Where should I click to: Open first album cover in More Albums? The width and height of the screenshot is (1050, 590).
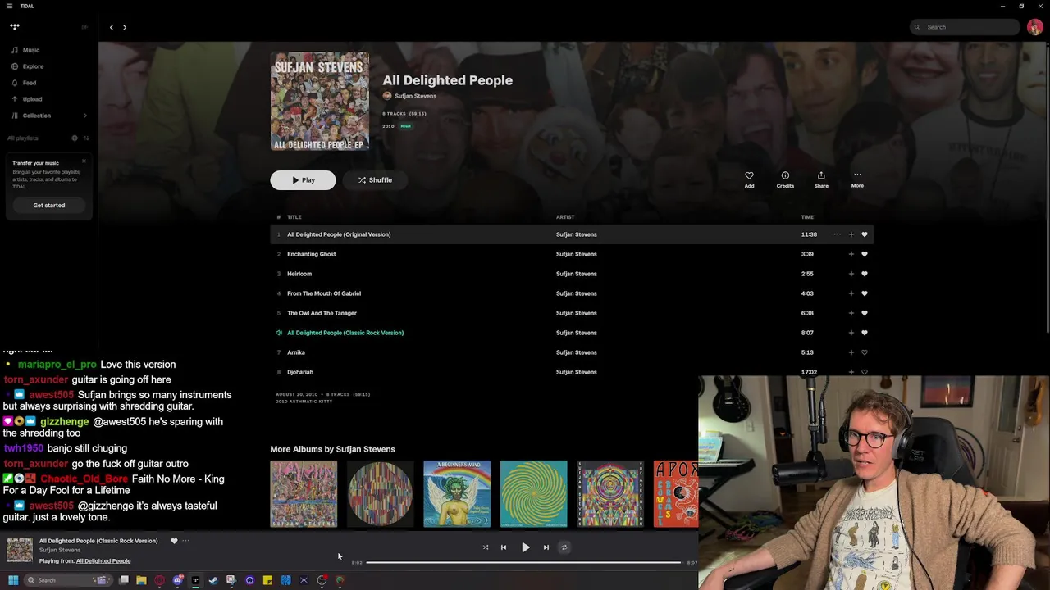click(304, 494)
